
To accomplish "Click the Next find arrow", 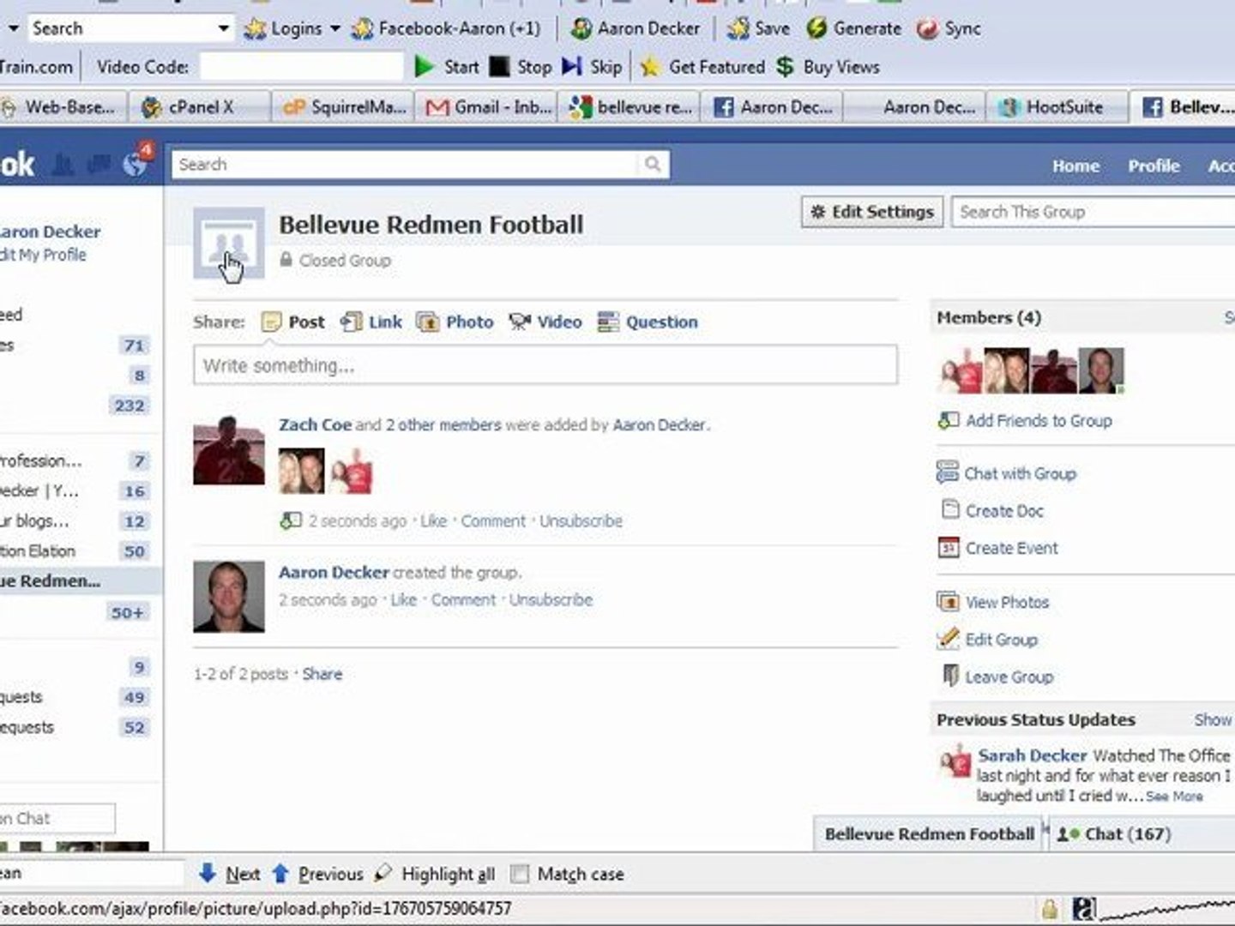I will [207, 874].
